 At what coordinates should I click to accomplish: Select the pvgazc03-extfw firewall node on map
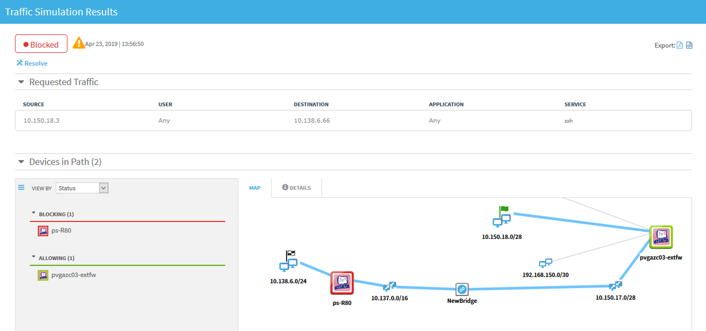[661, 237]
